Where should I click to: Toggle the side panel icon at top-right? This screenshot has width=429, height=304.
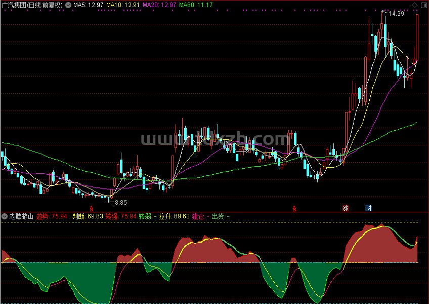click(423, 5)
